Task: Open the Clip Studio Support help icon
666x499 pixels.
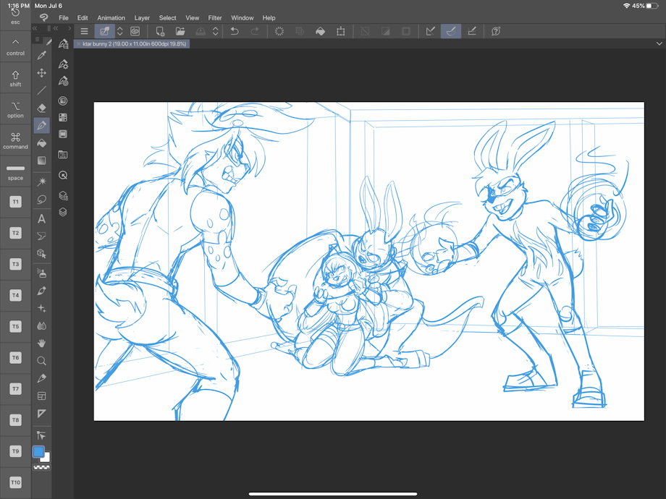Action: (x=495, y=31)
